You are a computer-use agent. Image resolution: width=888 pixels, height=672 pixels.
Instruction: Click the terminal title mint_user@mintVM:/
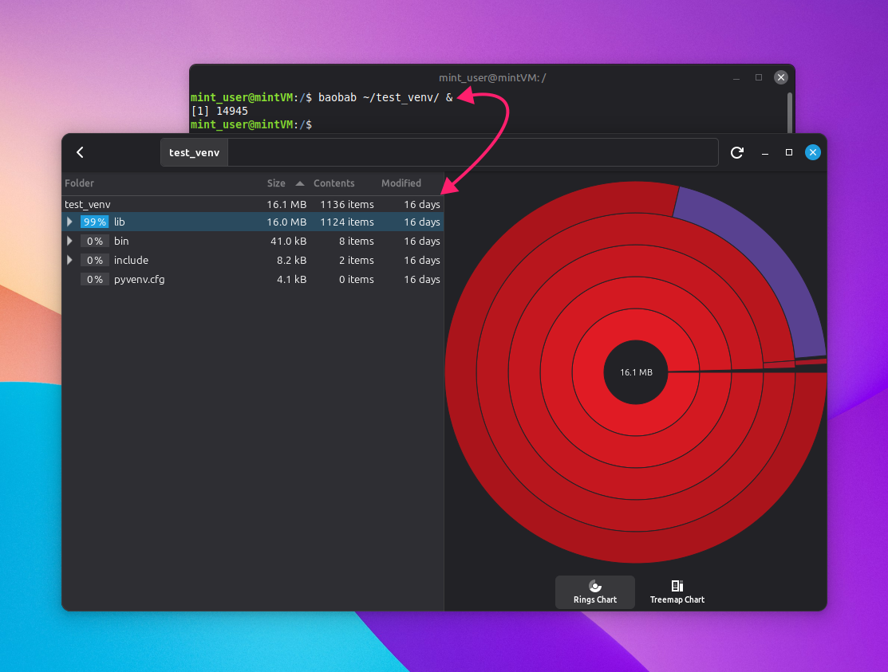tap(492, 77)
